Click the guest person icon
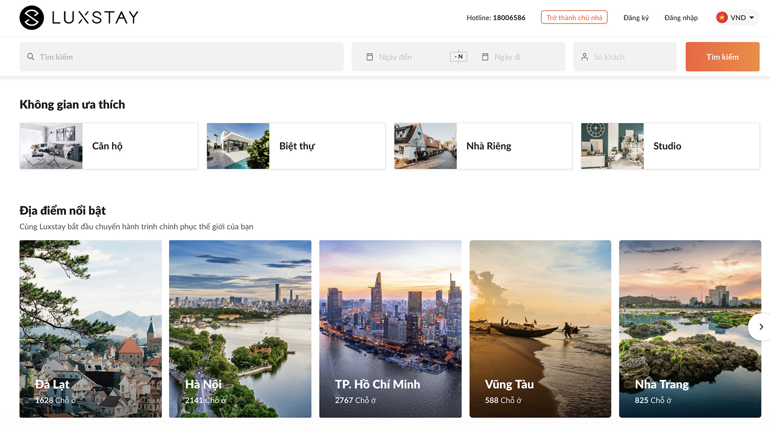This screenshot has height=425, width=770. 585,57
